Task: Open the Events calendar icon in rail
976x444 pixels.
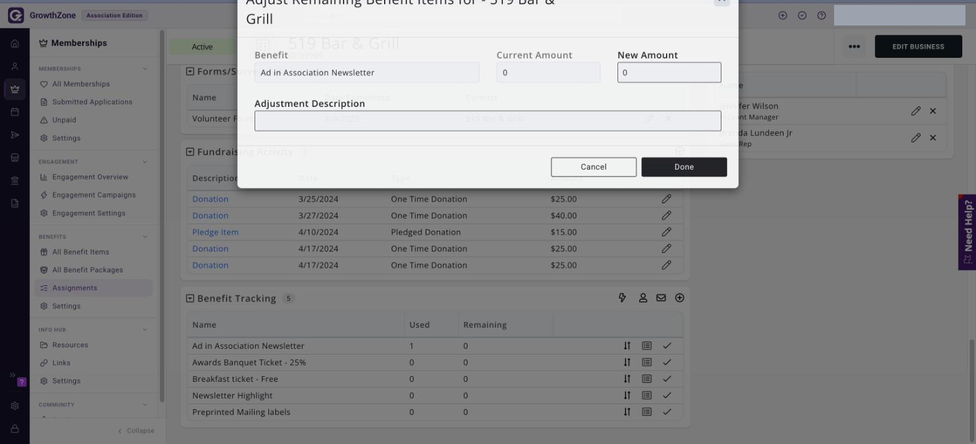Action: click(15, 112)
